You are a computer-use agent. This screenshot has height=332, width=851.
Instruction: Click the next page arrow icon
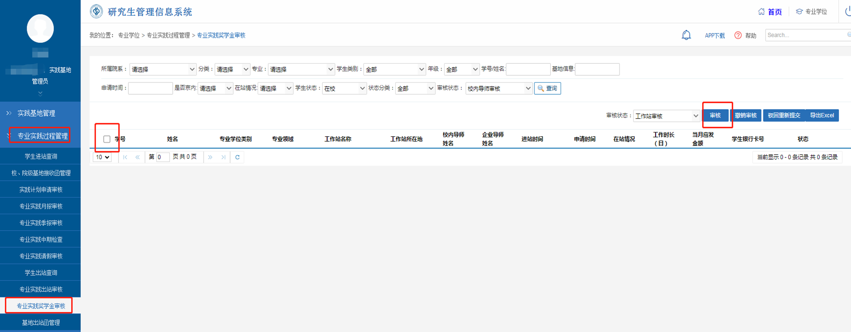pyautogui.click(x=210, y=157)
